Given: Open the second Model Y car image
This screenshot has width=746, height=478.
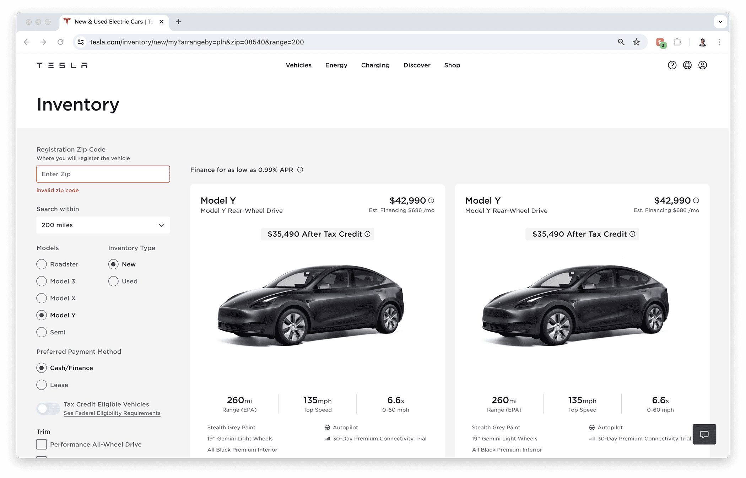Looking at the screenshot, I should pyautogui.click(x=575, y=305).
